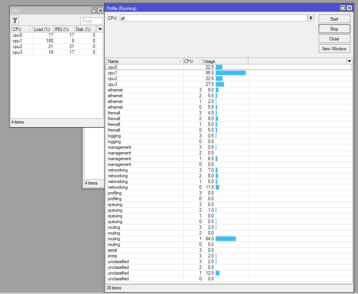Screen dimensions: 358x294
Task: Sort CPU window by Disk (%) column
Action: [85, 29]
